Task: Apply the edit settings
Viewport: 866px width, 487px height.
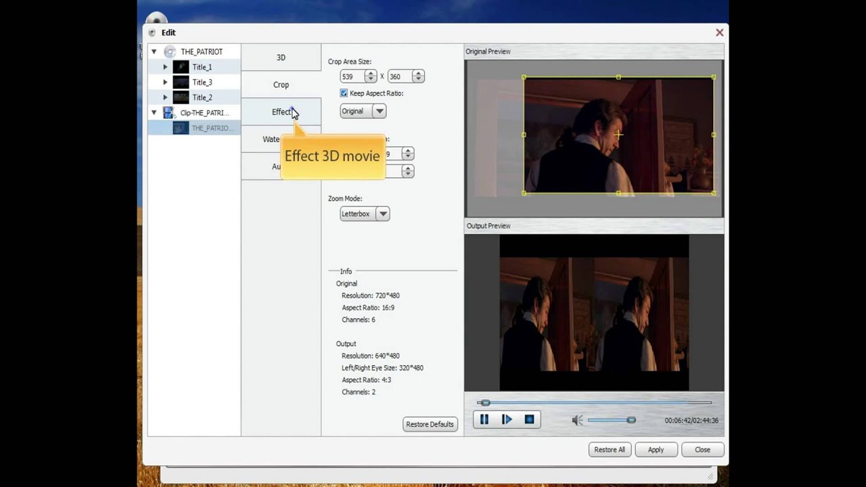Action: point(656,450)
